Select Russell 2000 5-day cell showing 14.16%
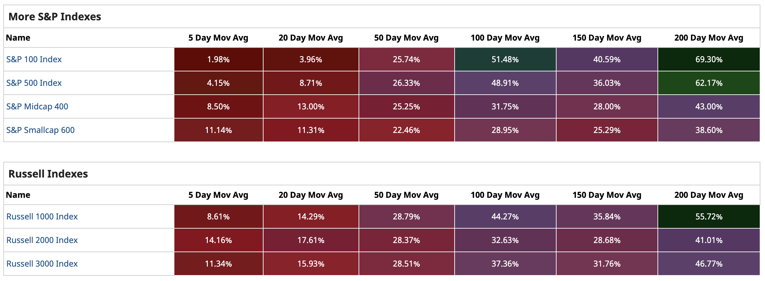Image resolution: width=765 pixels, height=281 pixels. (x=218, y=240)
